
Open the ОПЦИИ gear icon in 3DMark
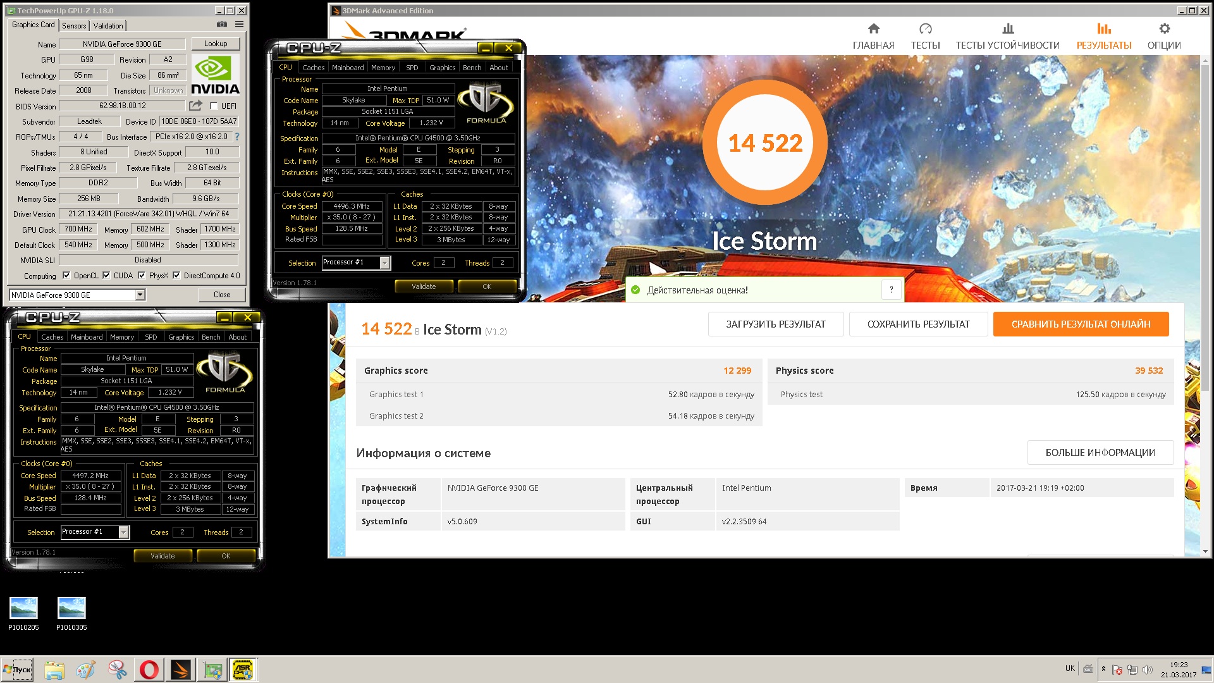pos(1164,28)
